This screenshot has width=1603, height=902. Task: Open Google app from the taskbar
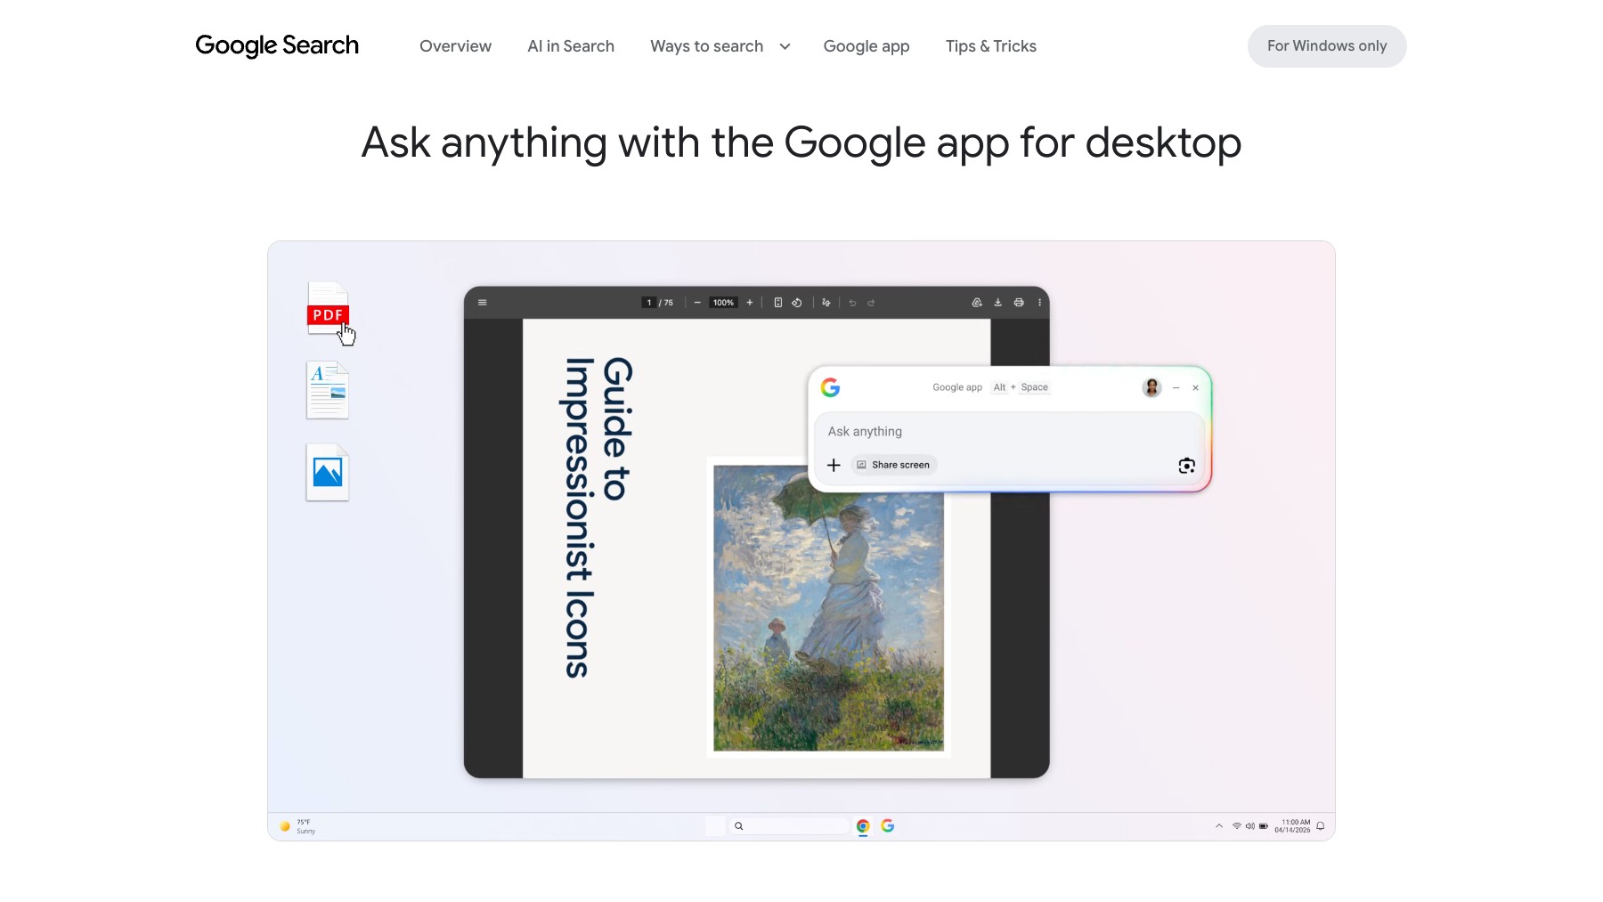coord(888,826)
